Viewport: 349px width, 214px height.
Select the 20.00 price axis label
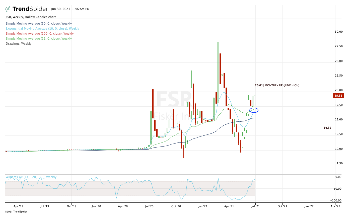339,90
